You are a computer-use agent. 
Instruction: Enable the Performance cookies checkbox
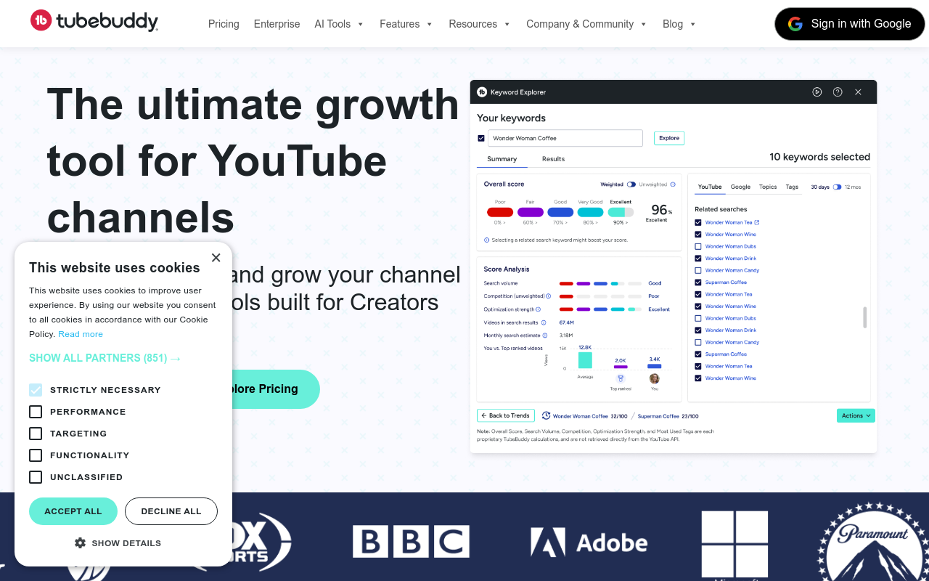coord(36,412)
